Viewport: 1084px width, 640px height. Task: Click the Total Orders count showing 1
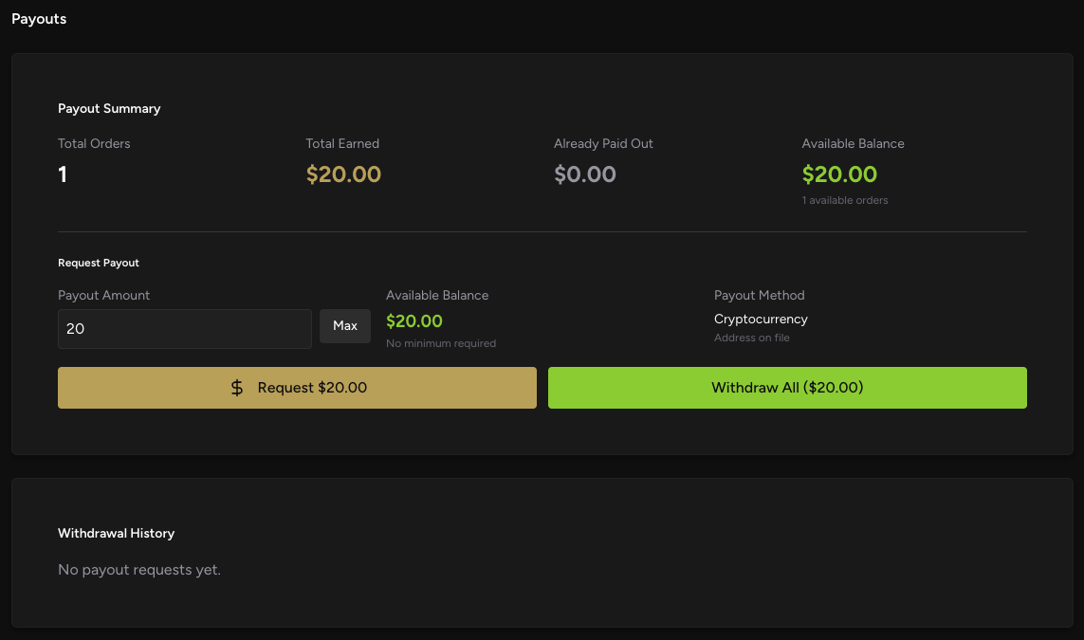point(62,174)
